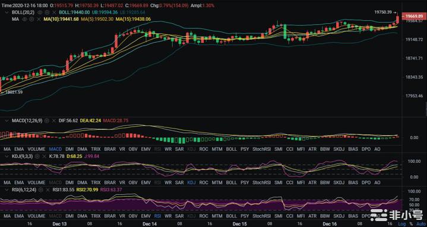Click the current price label 19669.89
Viewport: 427px width, 227px height.
pos(414,17)
